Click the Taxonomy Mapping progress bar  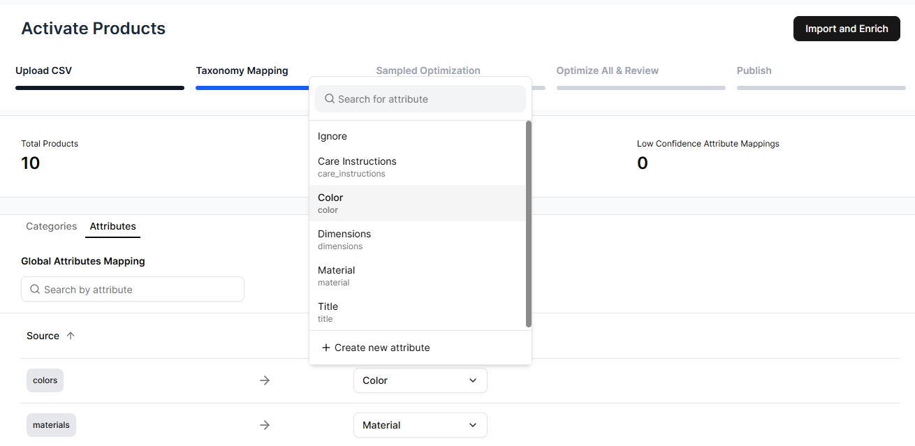click(x=251, y=87)
